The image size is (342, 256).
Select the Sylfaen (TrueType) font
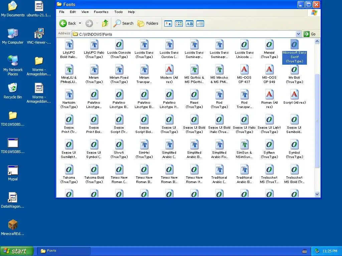pos(269,149)
